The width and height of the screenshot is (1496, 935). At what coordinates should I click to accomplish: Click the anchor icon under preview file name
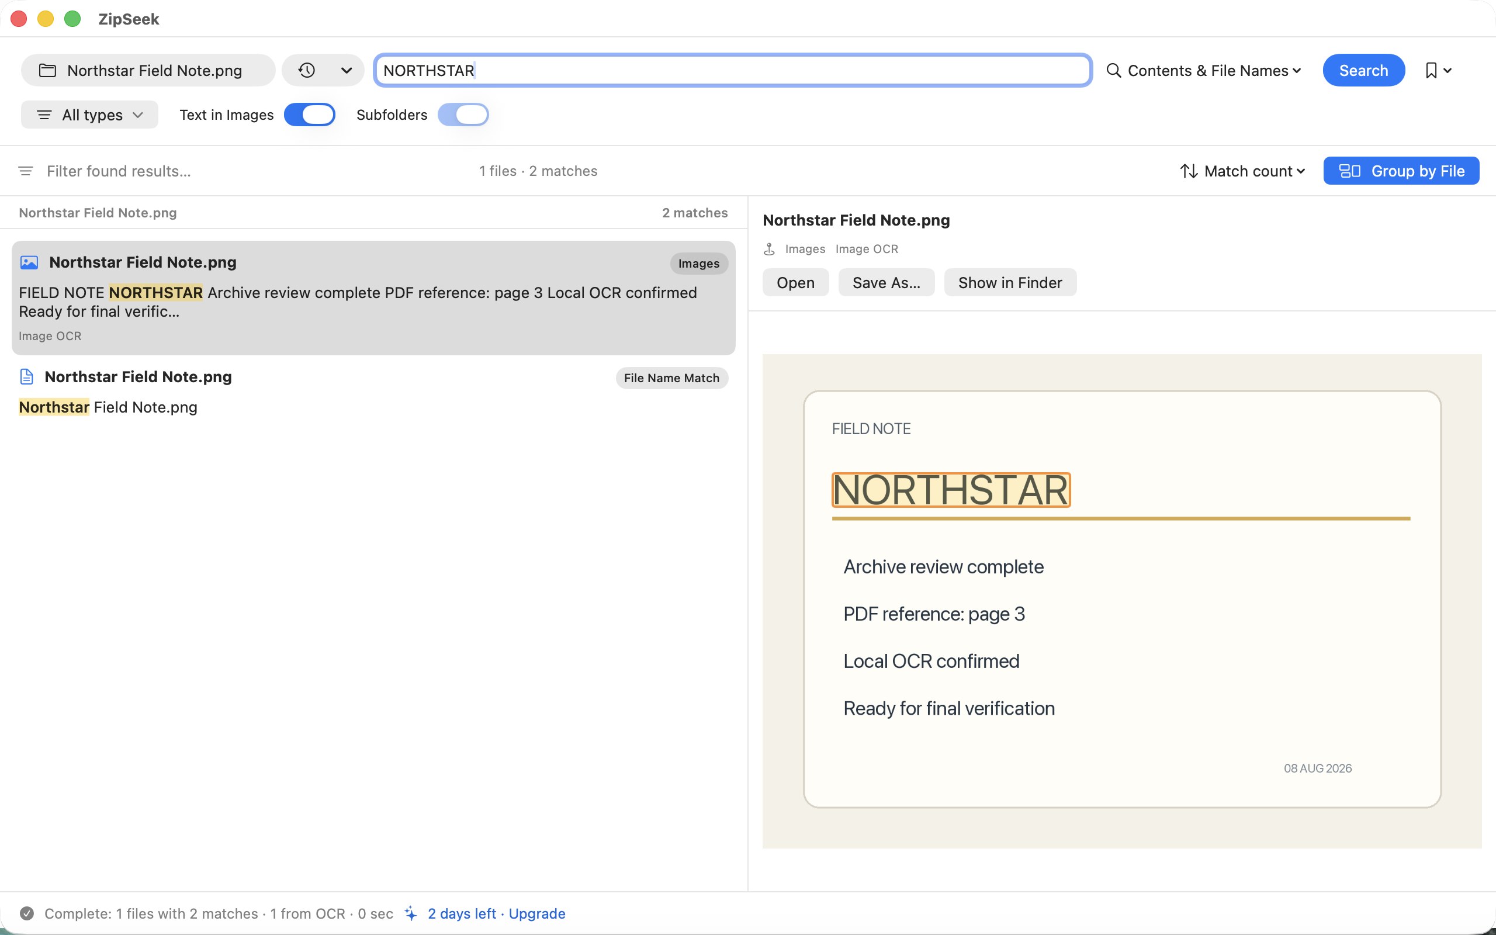(x=769, y=248)
